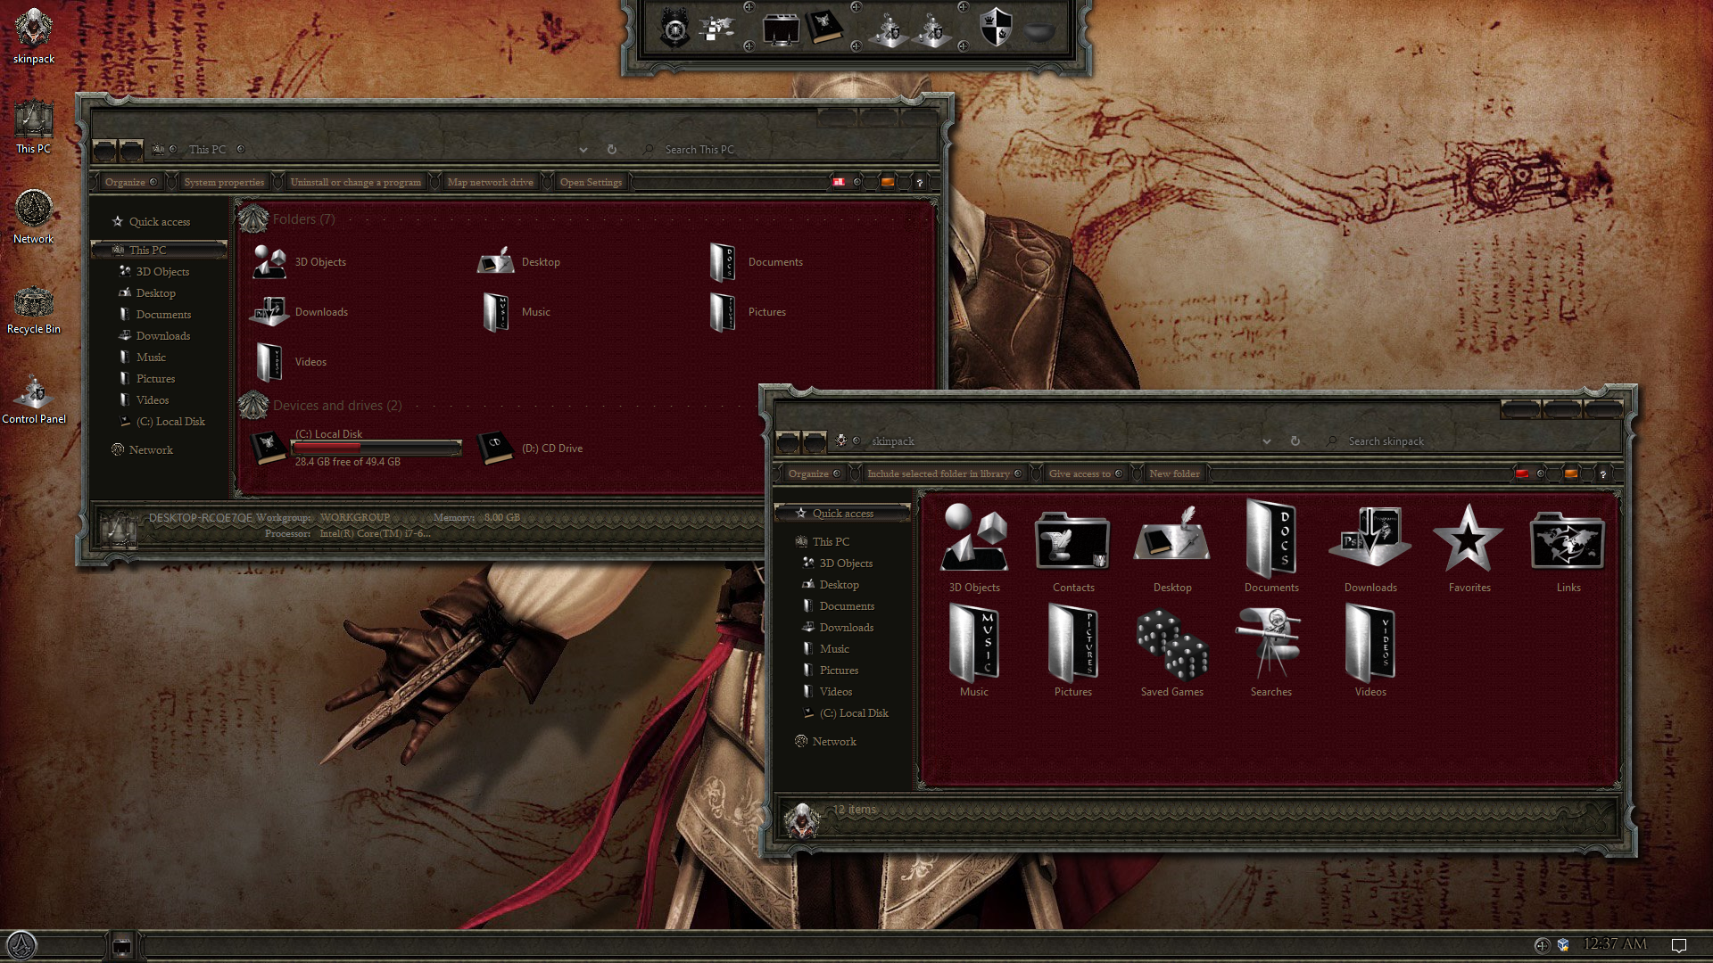Image resolution: width=1713 pixels, height=963 pixels.
Task: Open the Control Panel desktop icon
Action: point(34,394)
